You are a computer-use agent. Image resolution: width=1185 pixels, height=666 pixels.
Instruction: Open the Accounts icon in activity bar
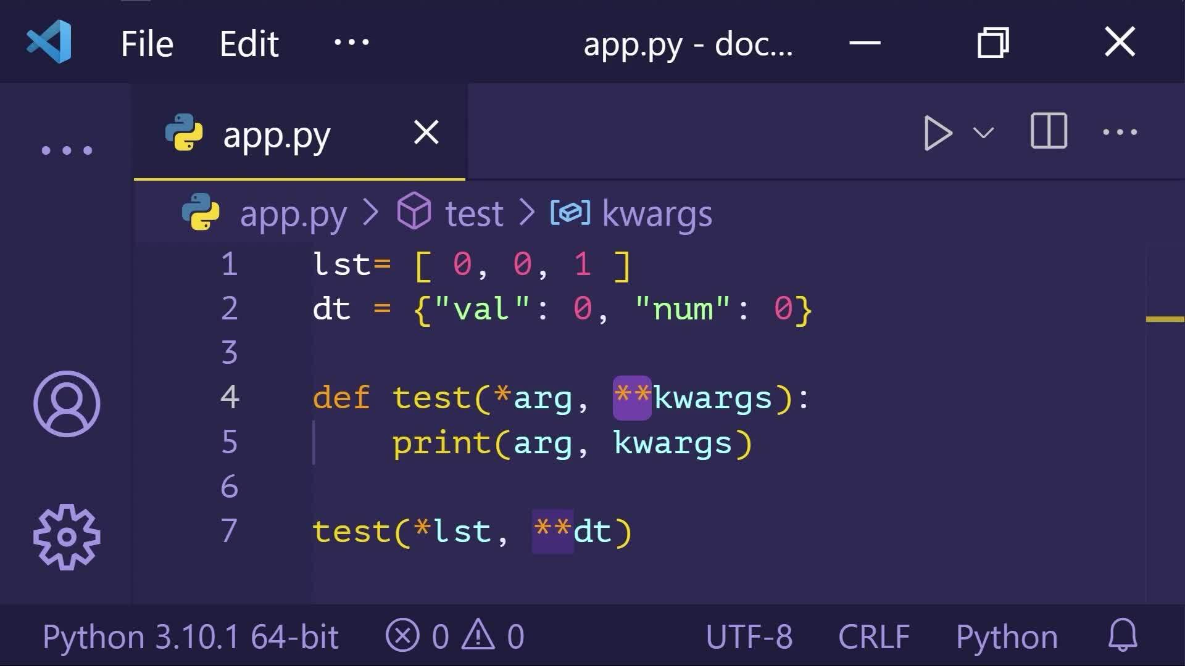click(67, 404)
